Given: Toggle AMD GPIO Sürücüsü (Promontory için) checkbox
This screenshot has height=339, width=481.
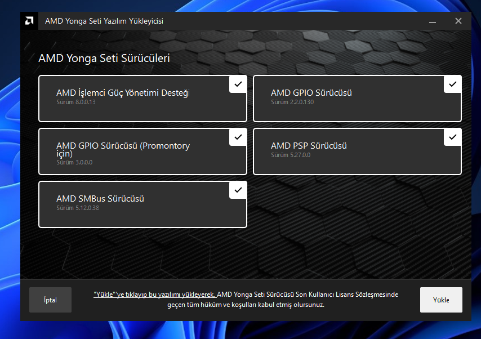Looking at the screenshot, I should click(x=238, y=137).
